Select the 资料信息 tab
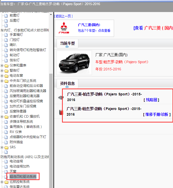The width and height of the screenshot is (173, 188). coord(67,84)
